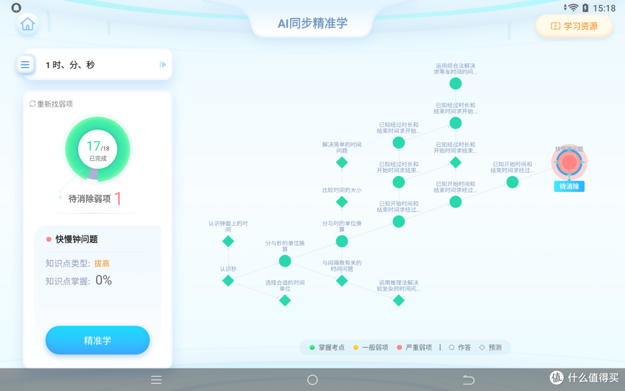The height and width of the screenshot is (391, 625).
Task: Tap the 17/18 已完成 progress ring
Action: 98,149
